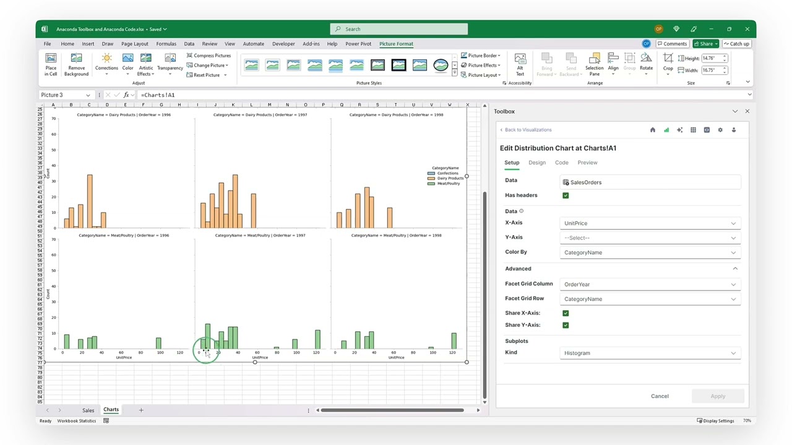Open the X-Axis UnitPrice dropdown
The image size is (792, 445).
coord(650,223)
